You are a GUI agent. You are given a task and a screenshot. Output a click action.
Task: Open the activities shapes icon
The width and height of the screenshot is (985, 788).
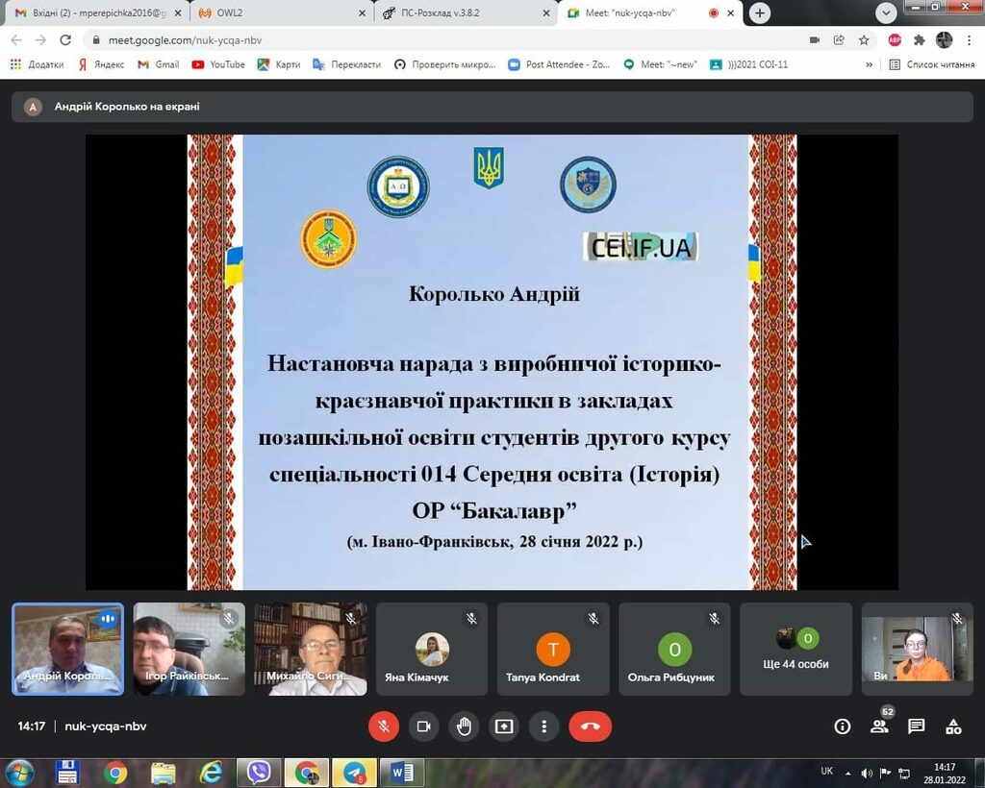coord(953,726)
